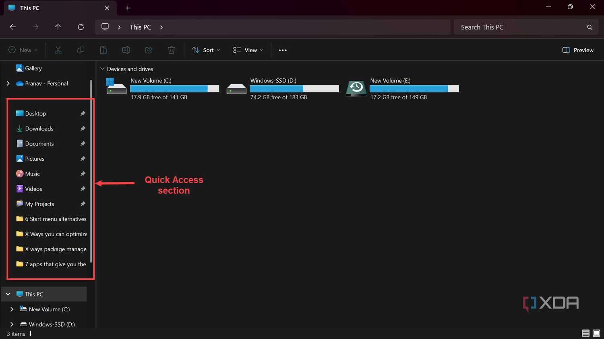Click the search magnifier icon
Image resolution: width=604 pixels, height=339 pixels.
click(x=590, y=27)
